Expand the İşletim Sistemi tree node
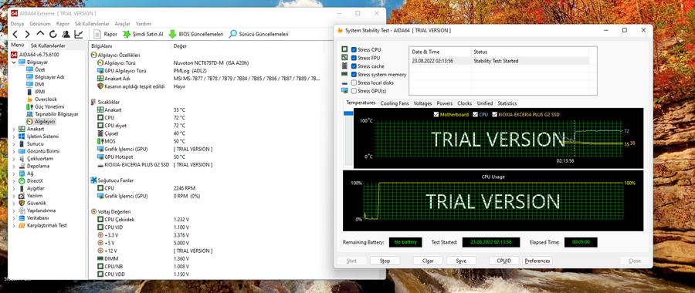 (14, 136)
